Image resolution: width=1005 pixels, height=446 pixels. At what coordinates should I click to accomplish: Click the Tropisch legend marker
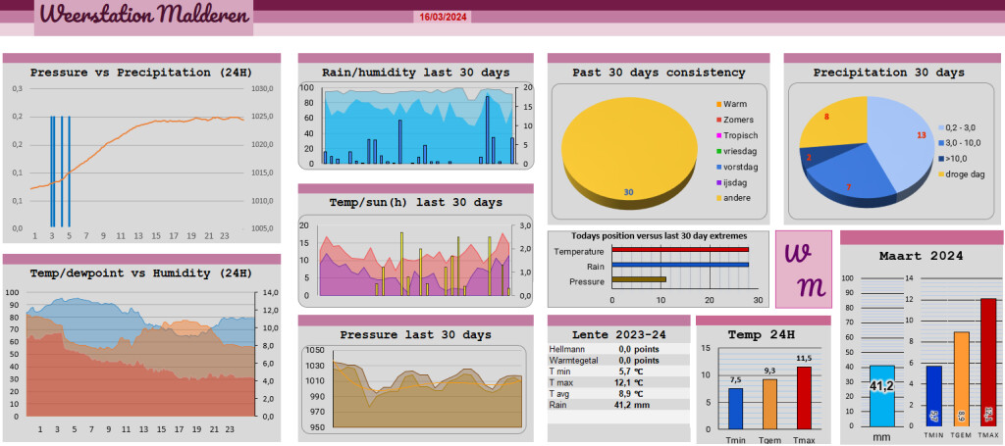pos(719,135)
